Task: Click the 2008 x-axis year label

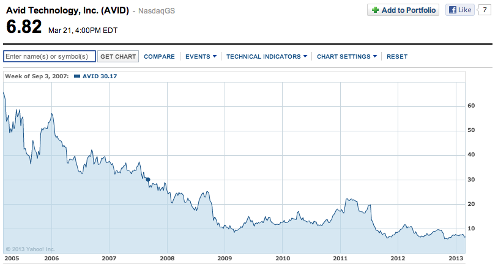Action: pos(167,258)
